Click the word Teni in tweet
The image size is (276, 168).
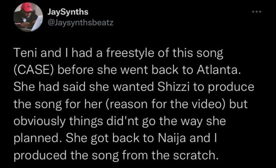click(x=25, y=53)
